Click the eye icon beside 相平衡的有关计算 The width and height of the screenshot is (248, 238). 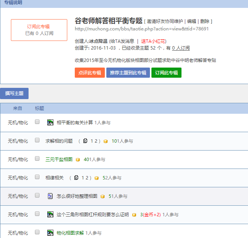[50, 122]
